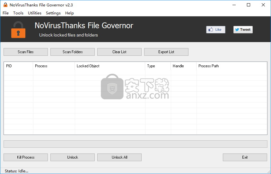Viewport: 271px width, 174px height.
Task: Sort by the Handle column header
Action: pos(184,66)
